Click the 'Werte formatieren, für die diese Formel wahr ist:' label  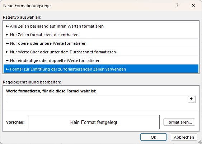[x=51, y=91]
